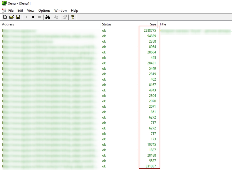The width and height of the screenshot is (232, 170).
Task: Select the size value 2304
Action: (x=152, y=96)
